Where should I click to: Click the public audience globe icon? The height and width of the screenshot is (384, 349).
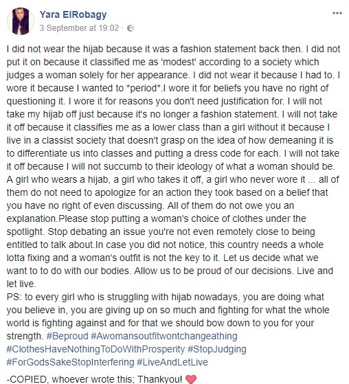pos(131,28)
